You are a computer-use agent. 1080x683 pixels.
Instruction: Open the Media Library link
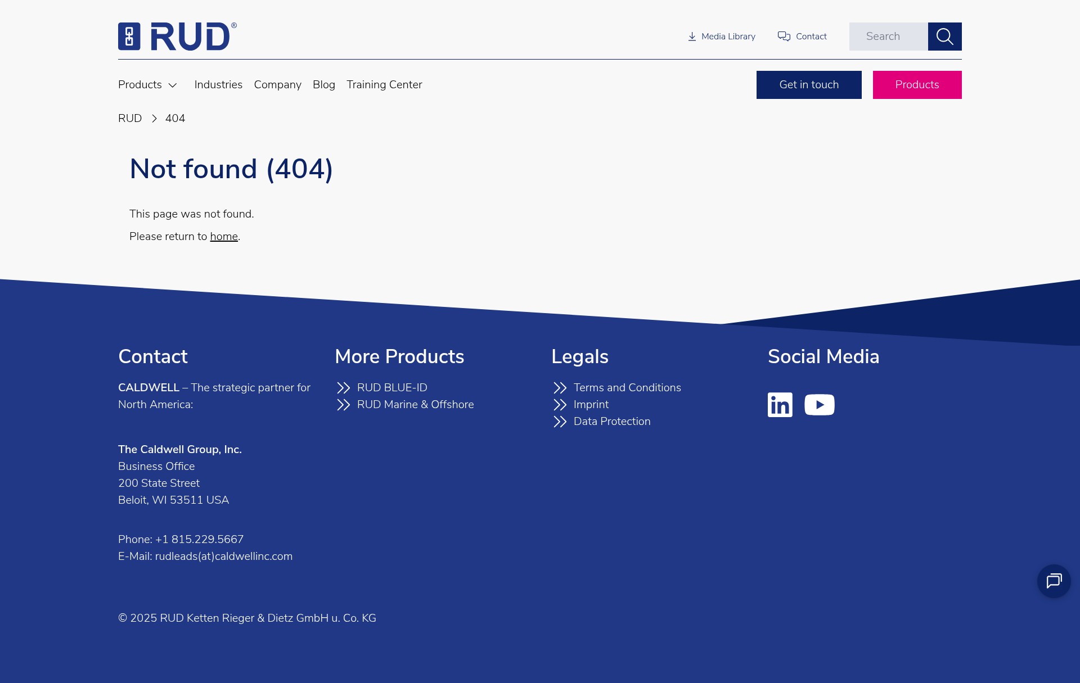[728, 37]
